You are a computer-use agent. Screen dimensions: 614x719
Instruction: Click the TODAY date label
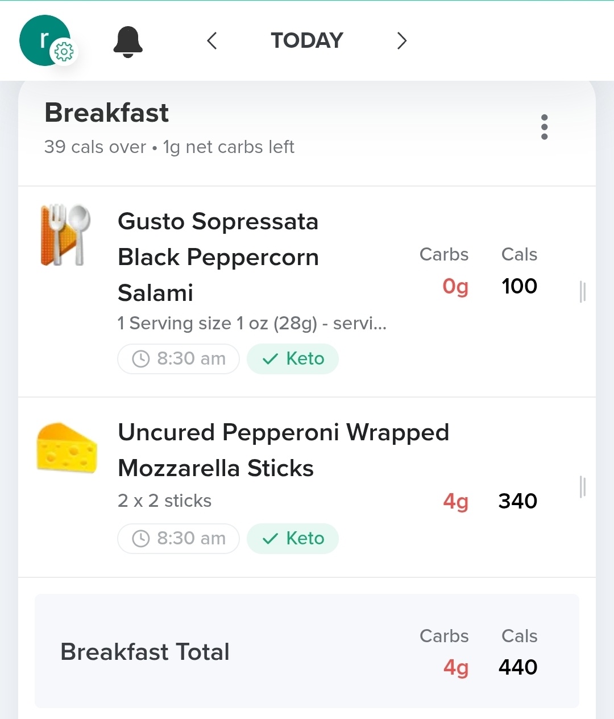coord(307,41)
